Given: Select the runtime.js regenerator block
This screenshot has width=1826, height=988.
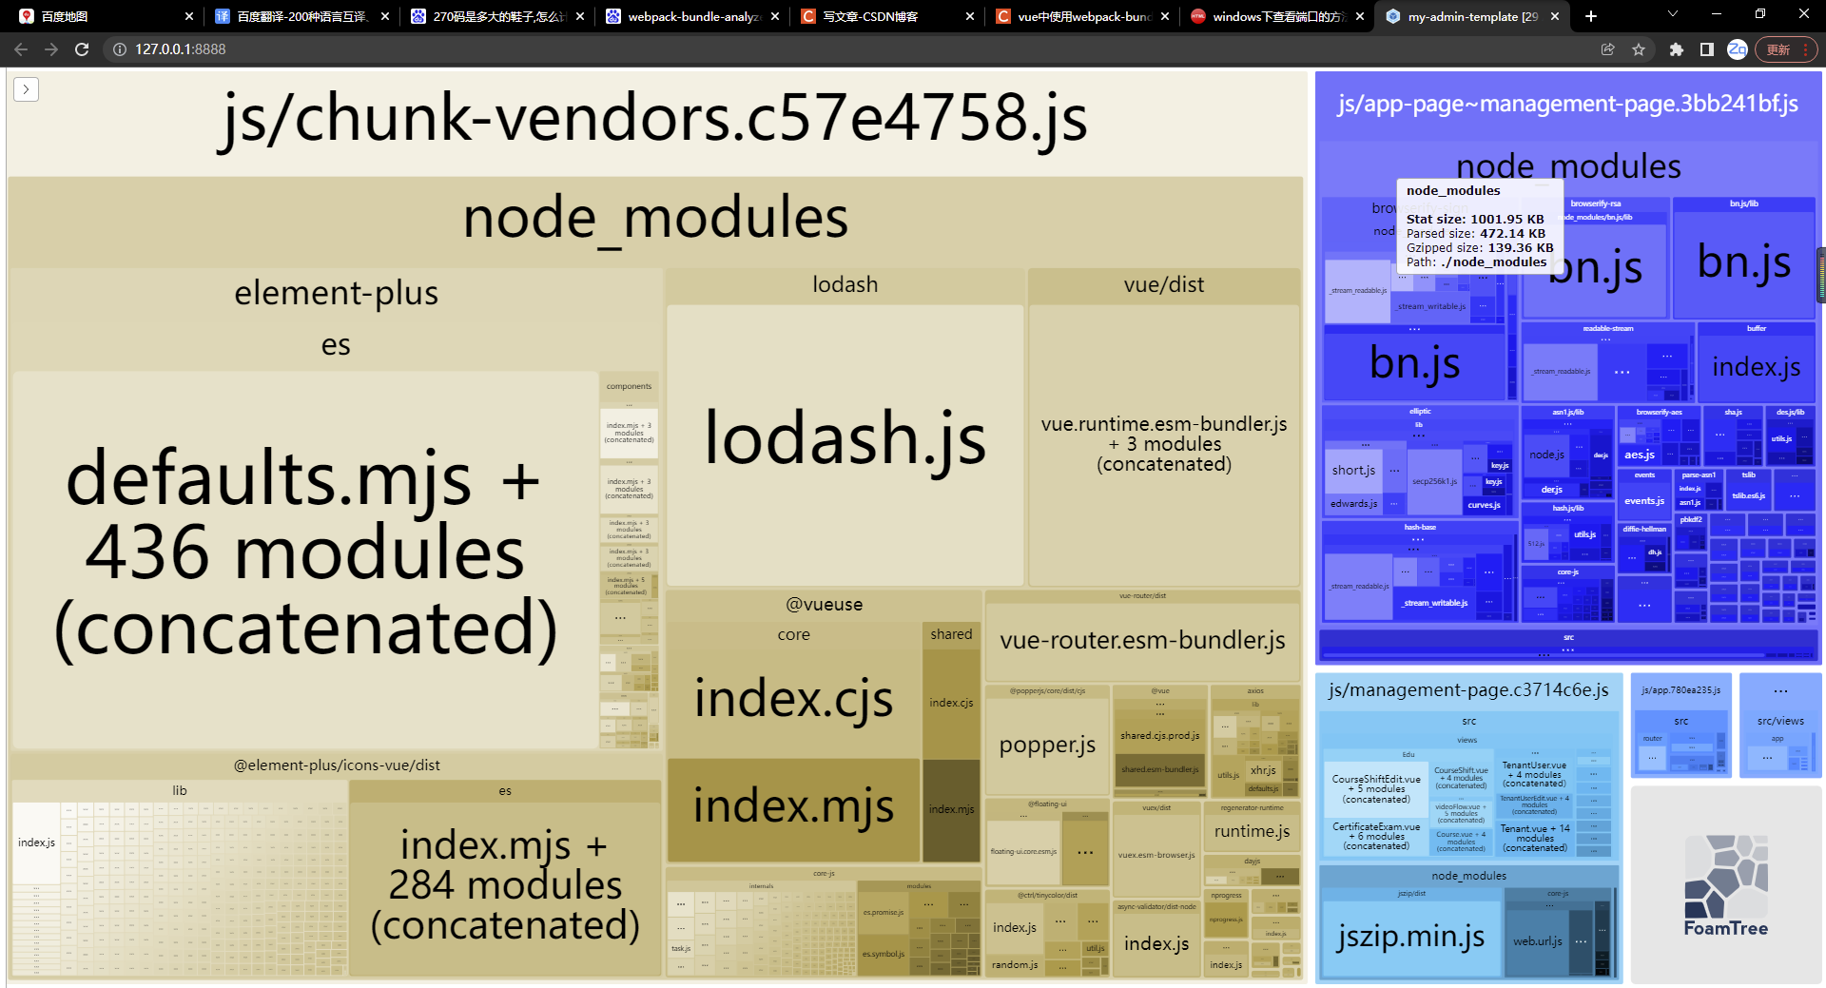Looking at the screenshot, I should (x=1252, y=832).
